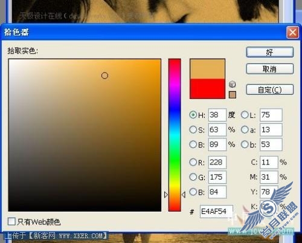Click the S field showing 63
Screen dimensions: 302x243
217,129
